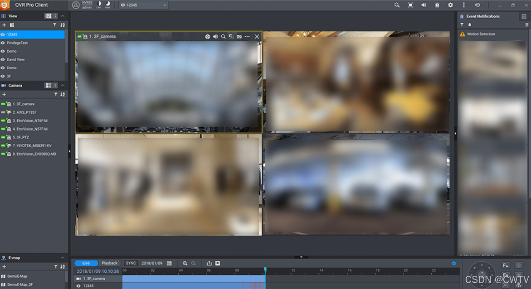Click the bell icon in Event Notifications
531x289 pixels.
coord(470,25)
